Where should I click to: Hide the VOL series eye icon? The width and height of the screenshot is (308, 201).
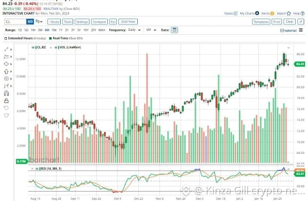pyautogui.click(x=56, y=47)
